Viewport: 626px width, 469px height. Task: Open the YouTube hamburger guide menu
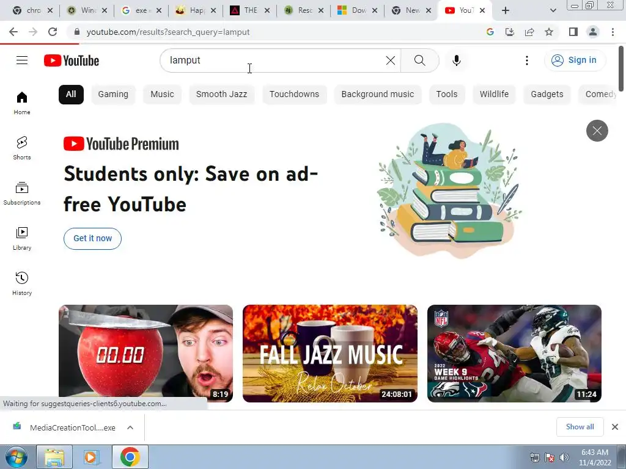(x=22, y=60)
